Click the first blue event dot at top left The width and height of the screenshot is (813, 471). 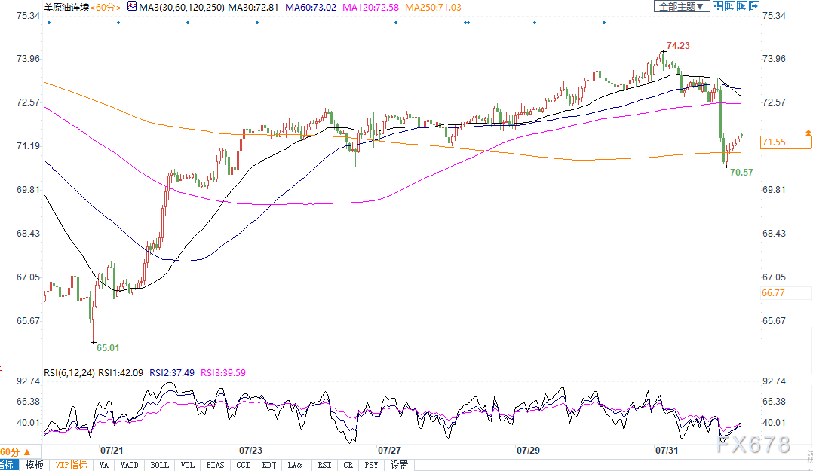[x=48, y=23]
